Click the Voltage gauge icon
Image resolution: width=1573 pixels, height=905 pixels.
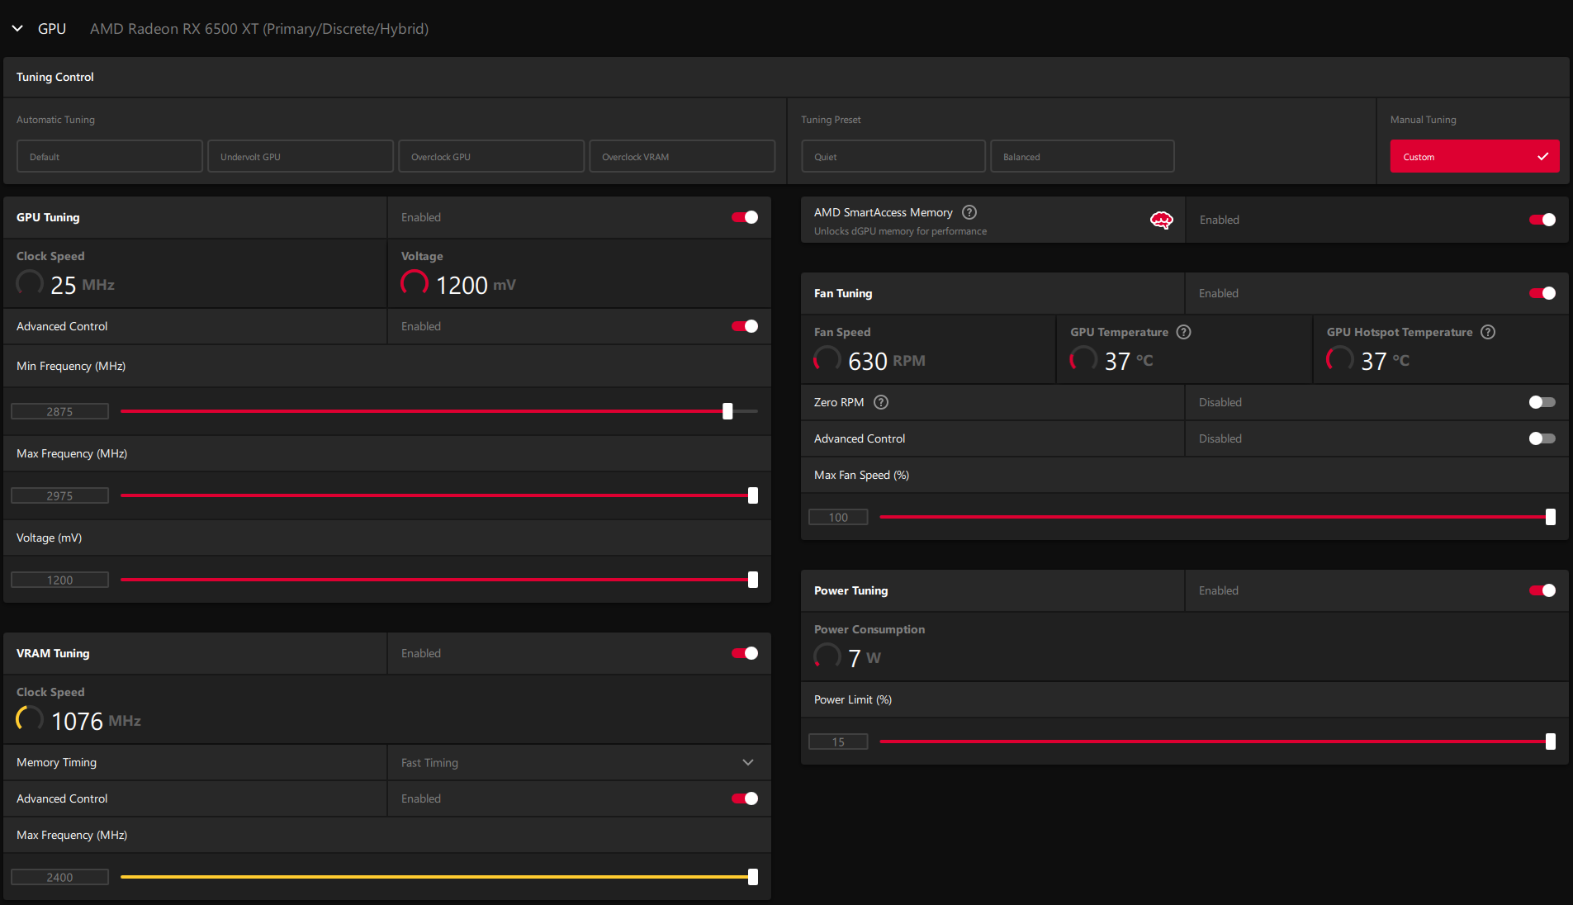click(415, 283)
